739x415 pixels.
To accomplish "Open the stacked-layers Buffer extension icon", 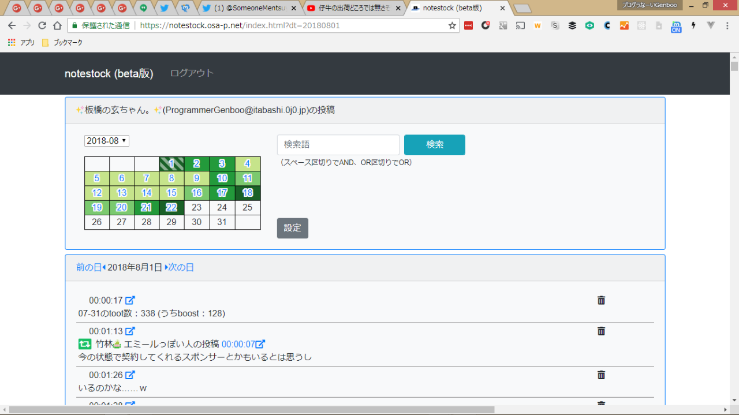I will [572, 25].
